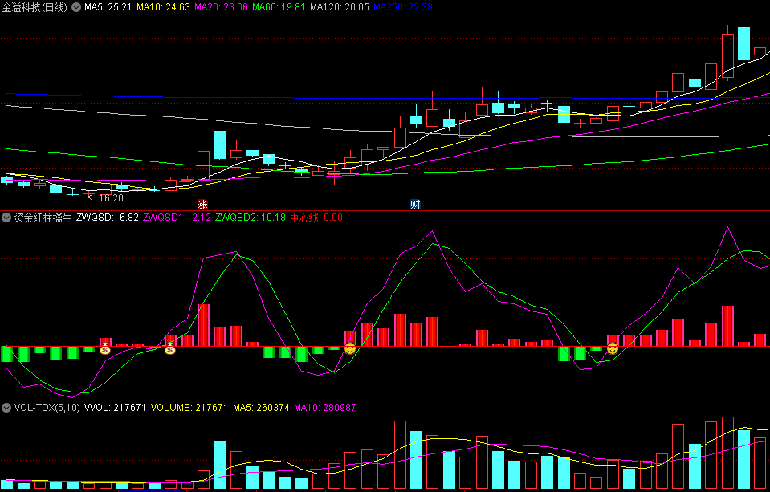Click the ZWQSD: -6.82 value
The width and height of the screenshot is (770, 492).
pyautogui.click(x=108, y=218)
